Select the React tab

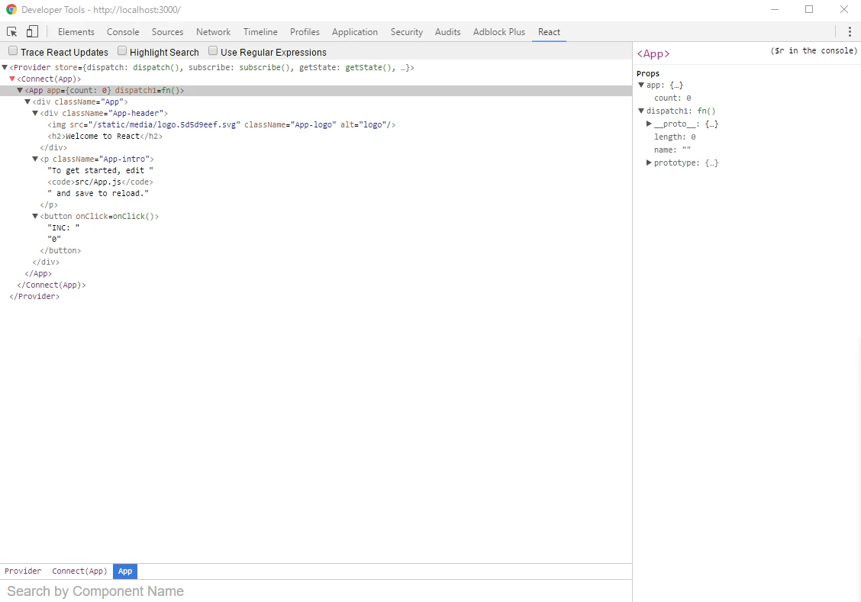(549, 32)
